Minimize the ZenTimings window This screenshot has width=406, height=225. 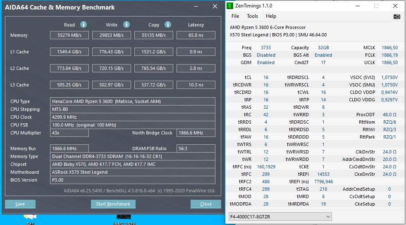(358, 6)
